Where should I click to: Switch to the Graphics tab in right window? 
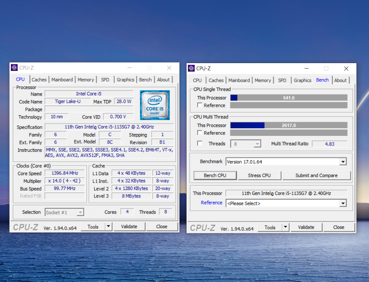(x=303, y=80)
